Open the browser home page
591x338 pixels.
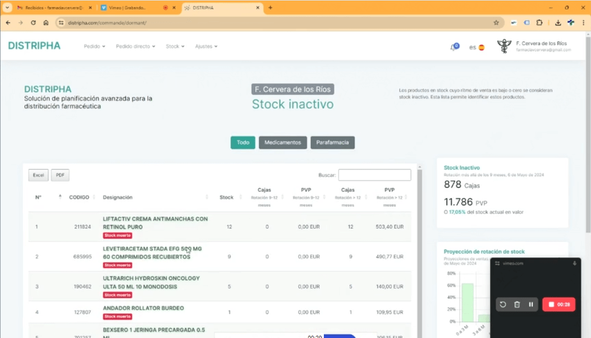(46, 22)
